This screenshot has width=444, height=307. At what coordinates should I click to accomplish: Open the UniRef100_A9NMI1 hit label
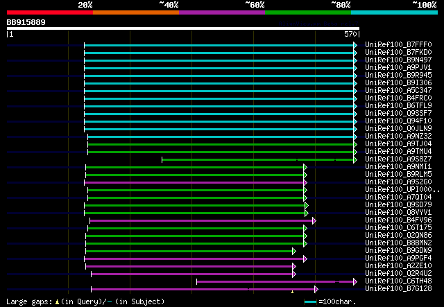[398, 167]
